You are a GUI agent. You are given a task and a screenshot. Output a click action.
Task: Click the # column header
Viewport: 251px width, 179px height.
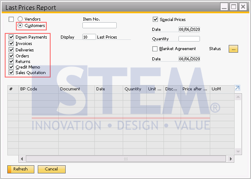pyautogui.click(x=13, y=89)
